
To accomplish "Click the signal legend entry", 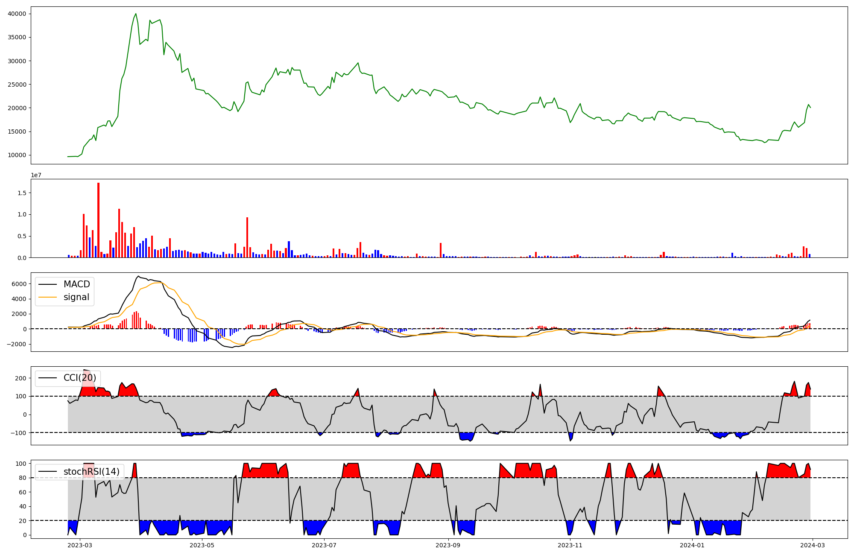I will 76,297.
